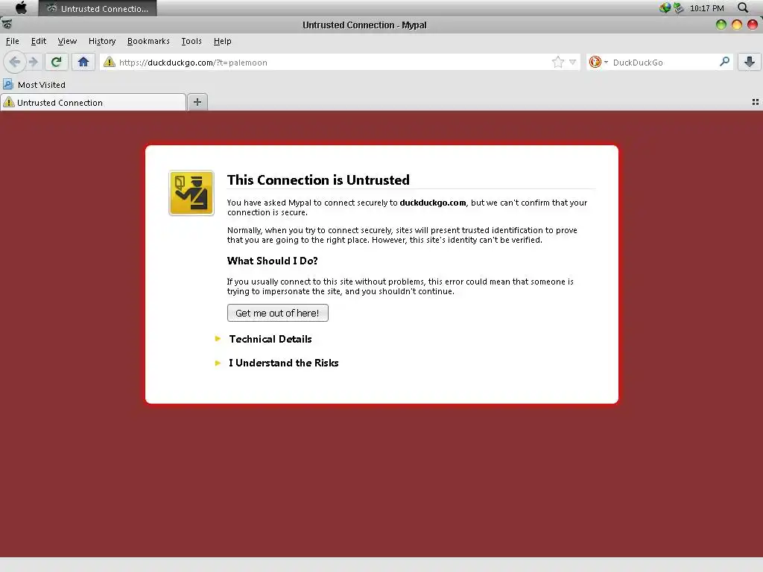
Task: Open the DuckDuckGo search engine selector
Action: [x=598, y=62]
